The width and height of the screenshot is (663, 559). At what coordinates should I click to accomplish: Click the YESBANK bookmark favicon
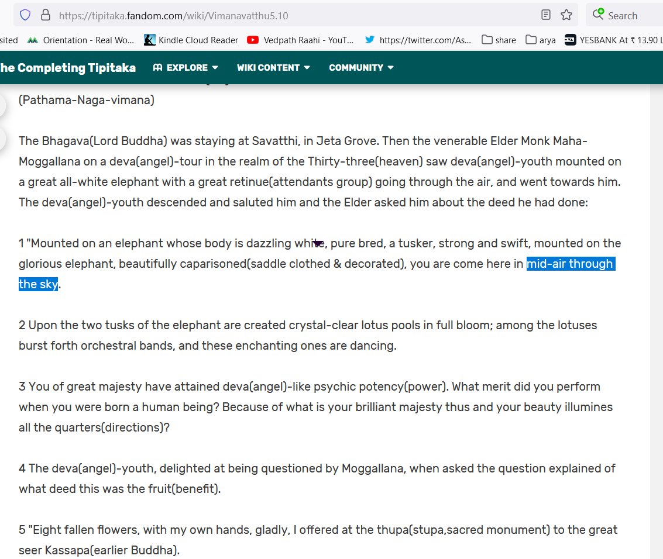[571, 40]
